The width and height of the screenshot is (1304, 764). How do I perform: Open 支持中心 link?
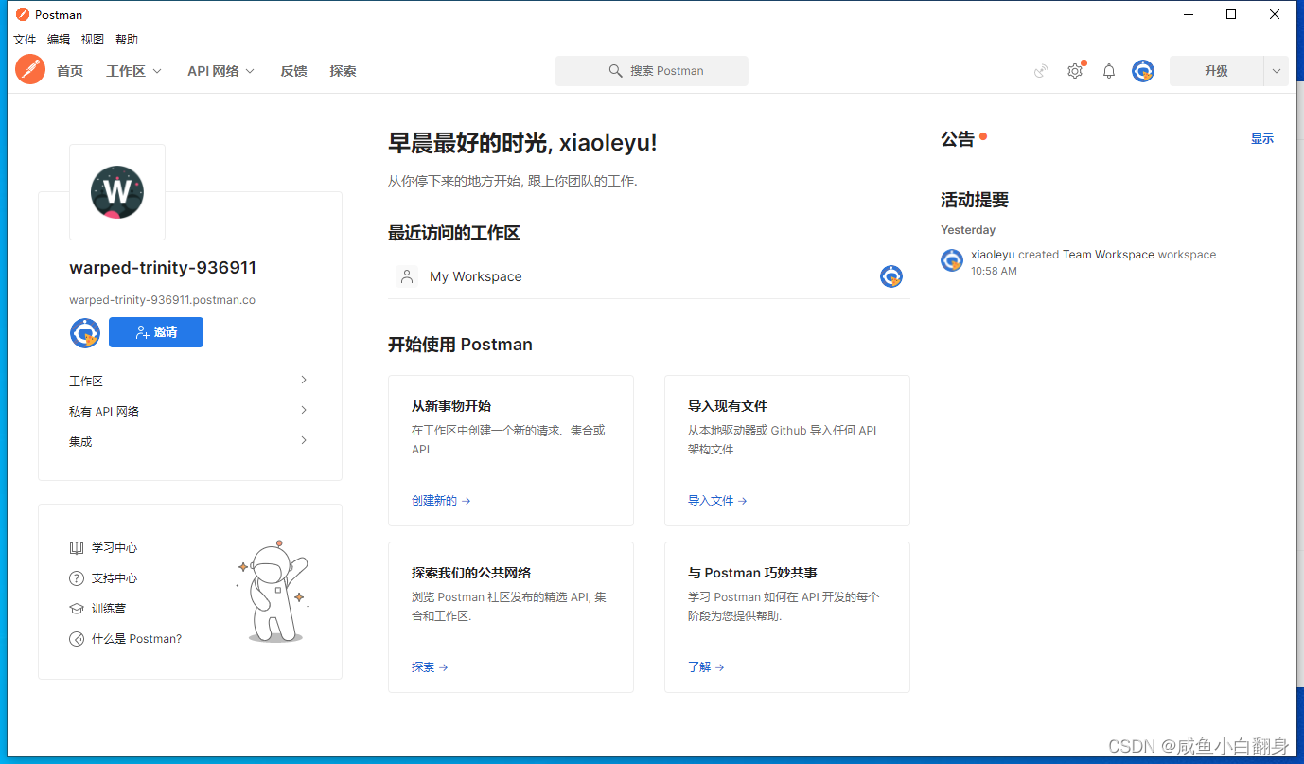[x=115, y=578]
